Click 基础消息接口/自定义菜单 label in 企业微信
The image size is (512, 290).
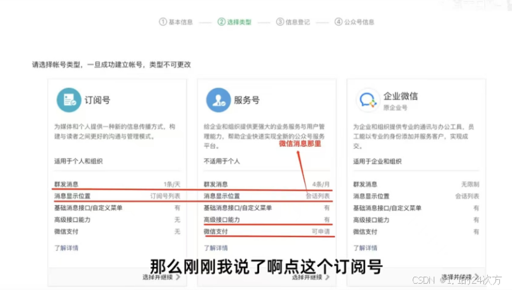pyautogui.click(x=387, y=208)
